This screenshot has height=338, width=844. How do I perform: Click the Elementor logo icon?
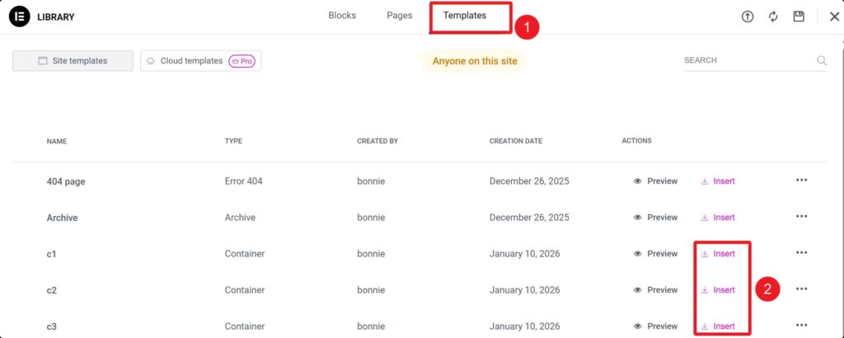click(x=19, y=16)
